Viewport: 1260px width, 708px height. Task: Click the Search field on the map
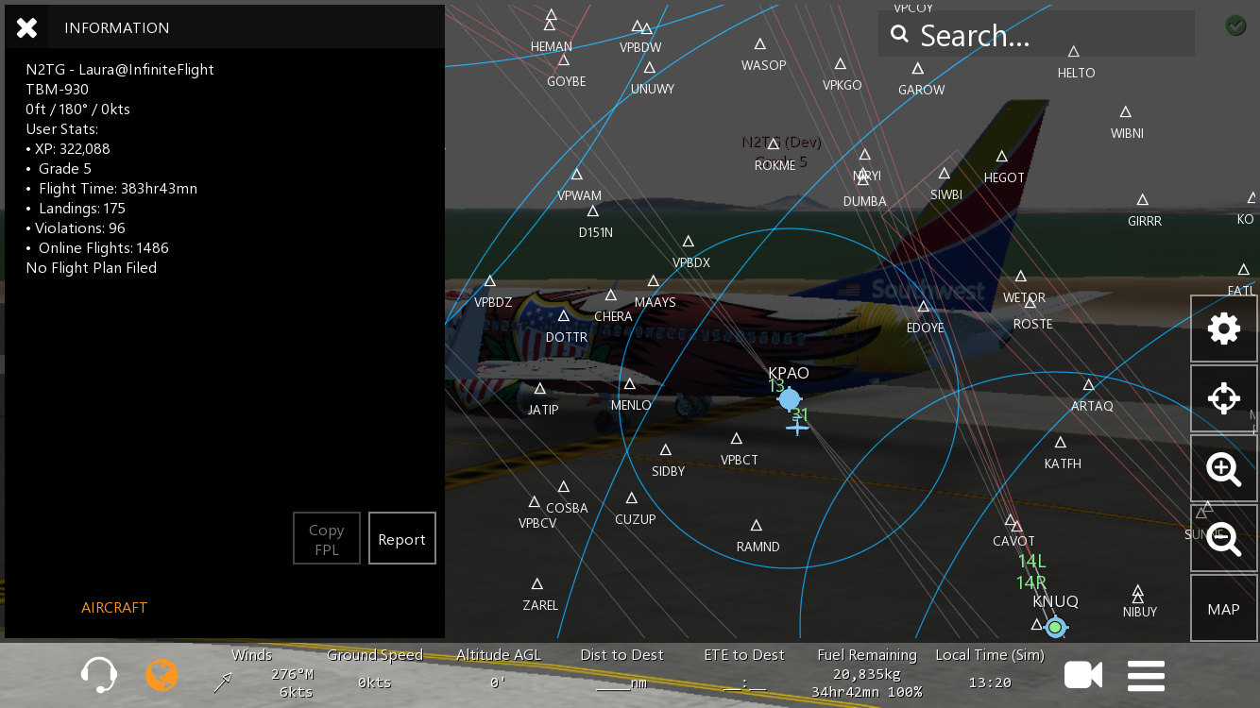coord(1036,35)
